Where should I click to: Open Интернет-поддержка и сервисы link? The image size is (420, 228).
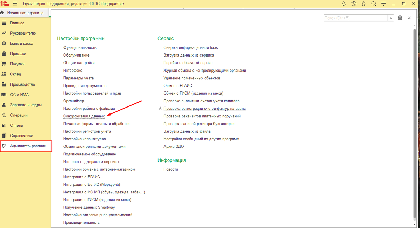91,162
